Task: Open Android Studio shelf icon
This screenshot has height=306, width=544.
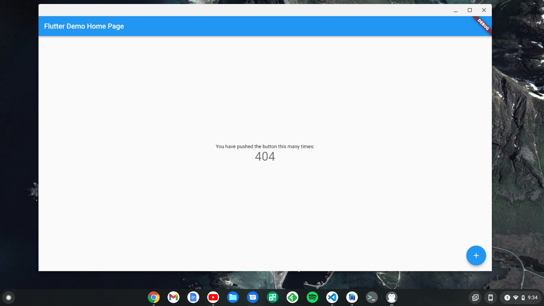Action: coord(352,297)
